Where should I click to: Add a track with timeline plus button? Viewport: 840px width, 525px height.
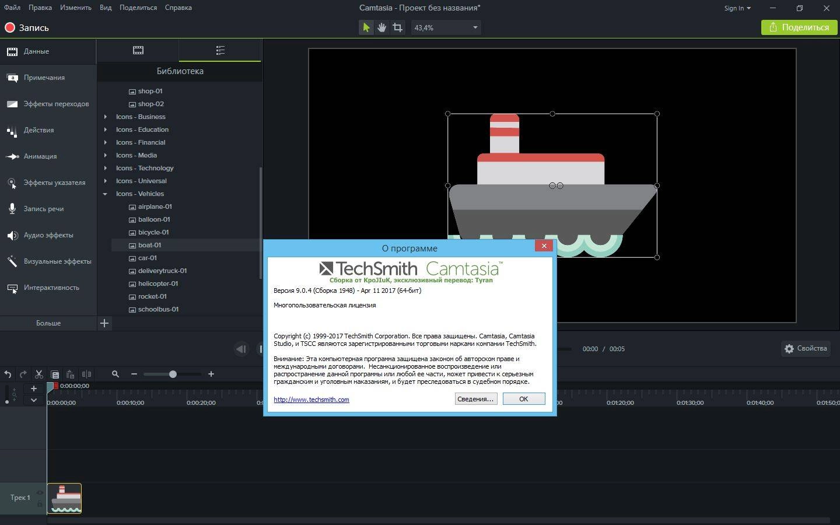point(34,388)
